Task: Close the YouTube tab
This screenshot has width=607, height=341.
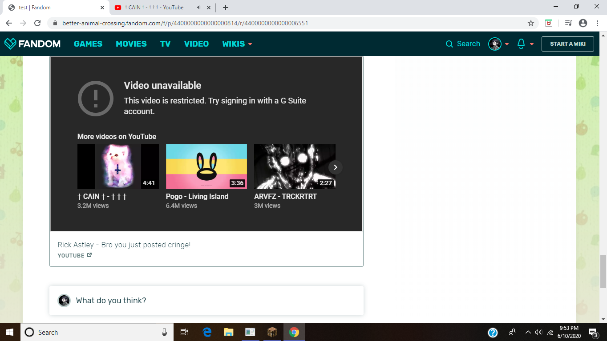Action: 209,8
